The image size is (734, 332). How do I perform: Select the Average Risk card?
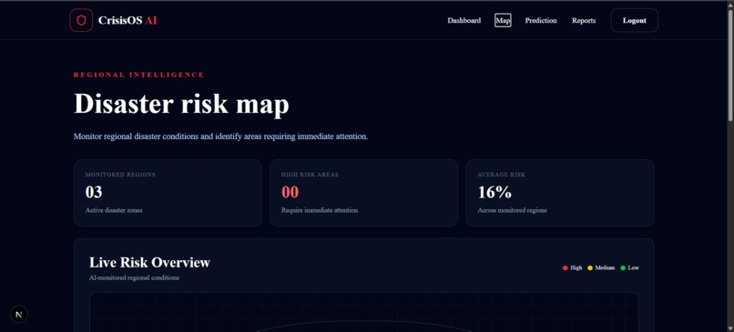[x=560, y=193]
